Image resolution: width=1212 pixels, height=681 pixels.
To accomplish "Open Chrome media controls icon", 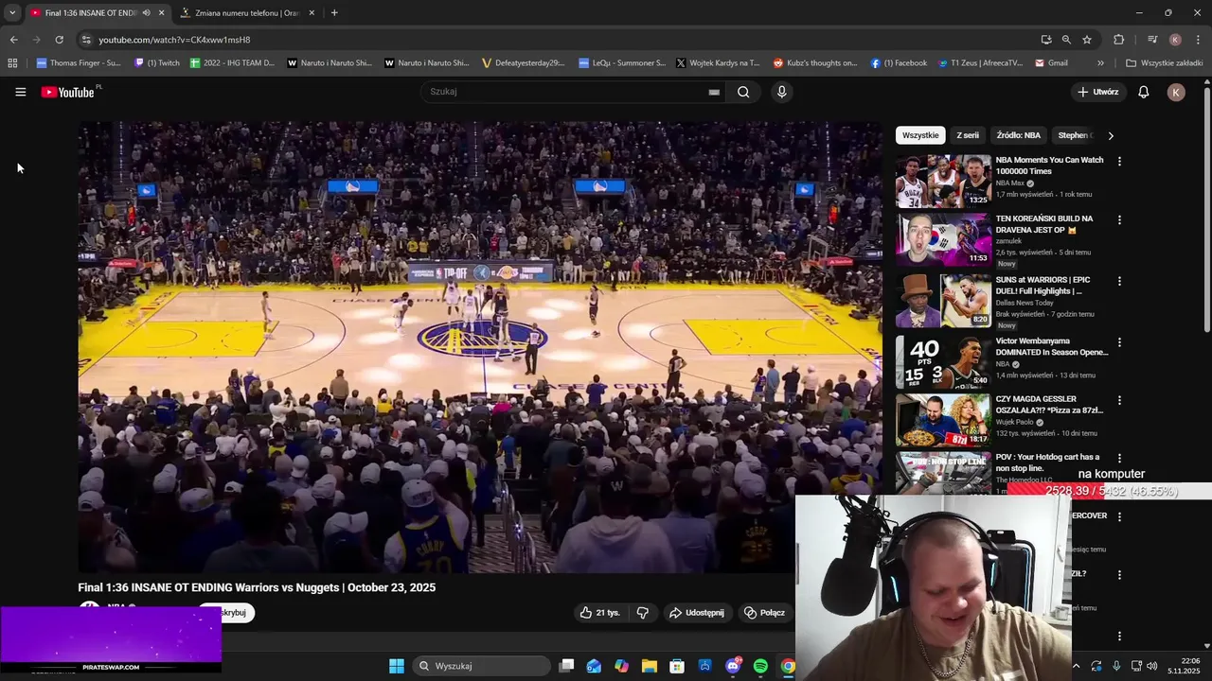I will 1152,40.
